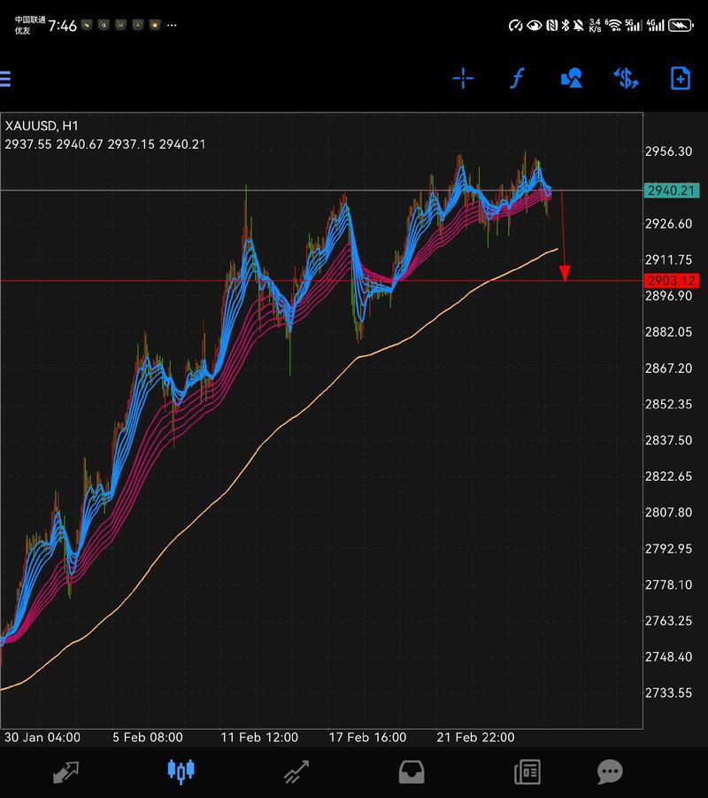Image resolution: width=708 pixels, height=798 pixels.
Task: Open the History inbox tray icon
Action: click(x=411, y=771)
